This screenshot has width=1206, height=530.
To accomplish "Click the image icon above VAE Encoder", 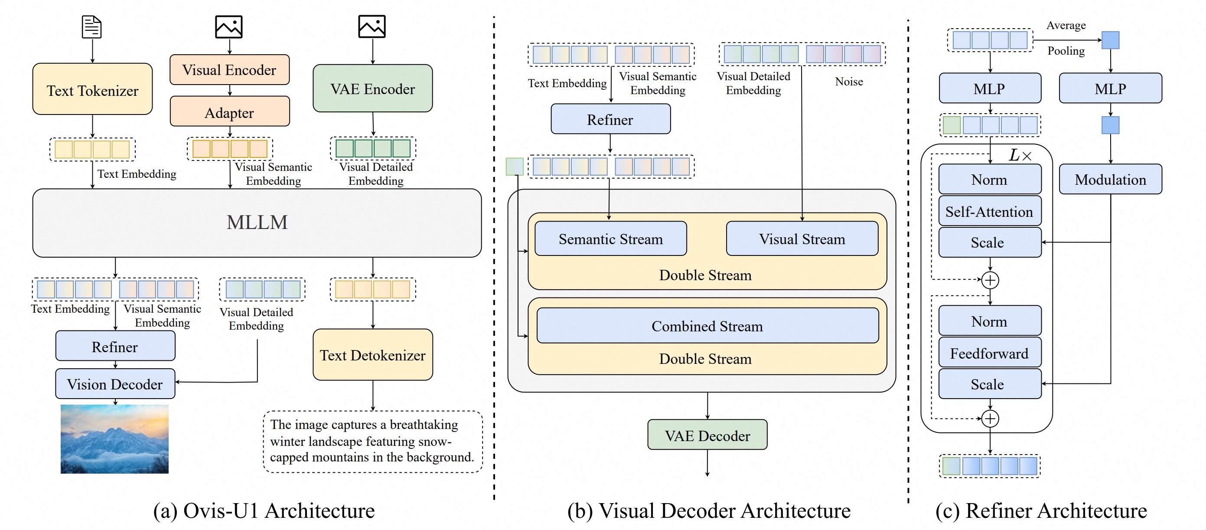I will pos(372,26).
